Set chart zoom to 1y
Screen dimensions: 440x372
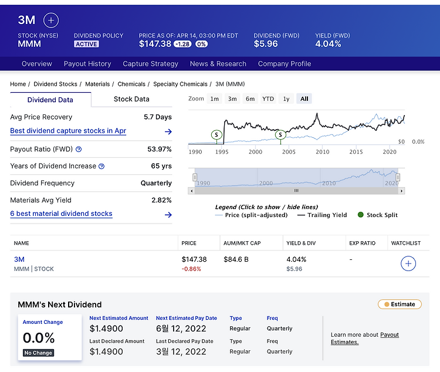(286, 99)
